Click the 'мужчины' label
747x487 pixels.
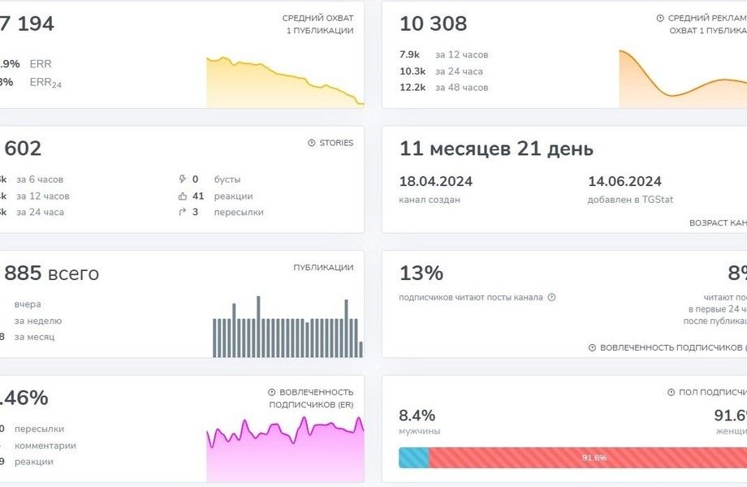point(419,431)
